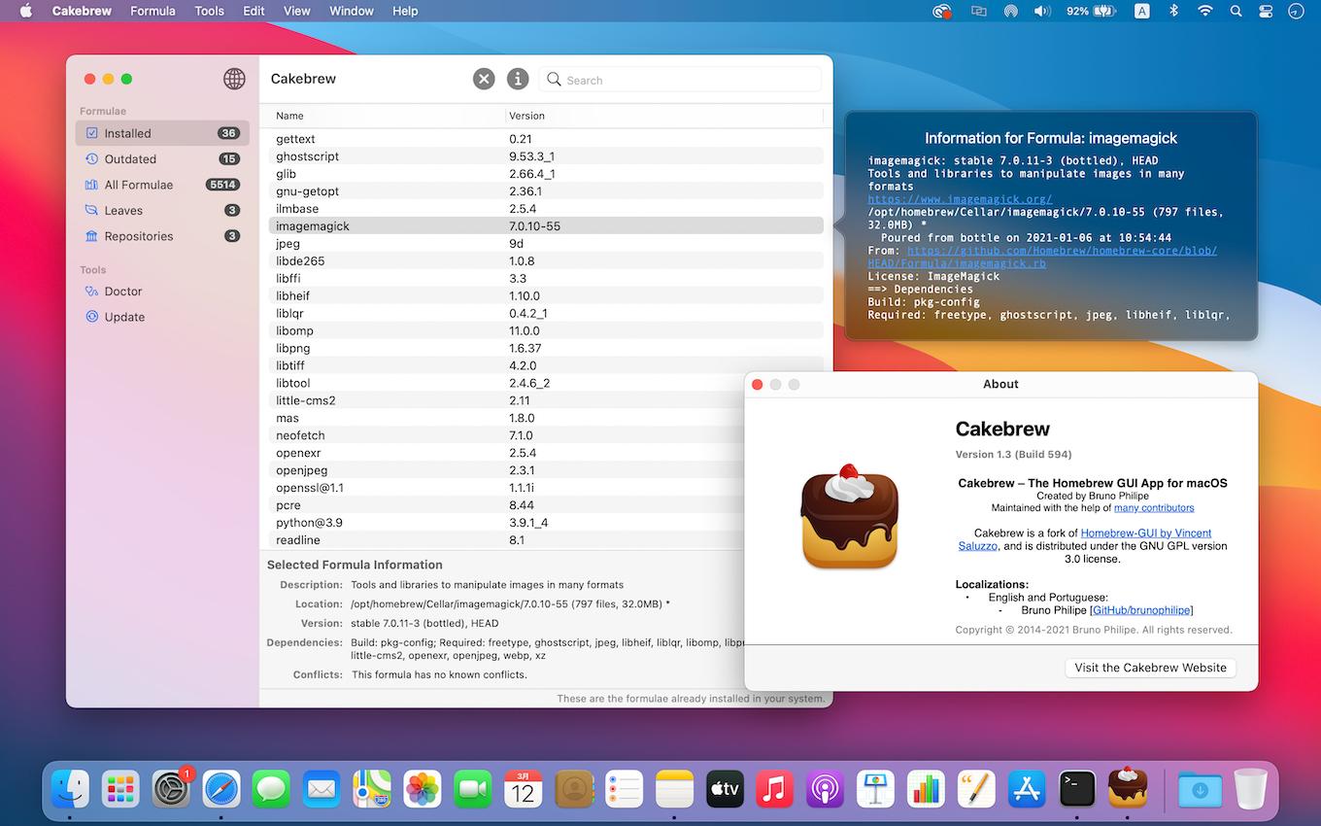The height and width of the screenshot is (826, 1321).
Task: Select Leaves in the sidebar
Action: 162,210
